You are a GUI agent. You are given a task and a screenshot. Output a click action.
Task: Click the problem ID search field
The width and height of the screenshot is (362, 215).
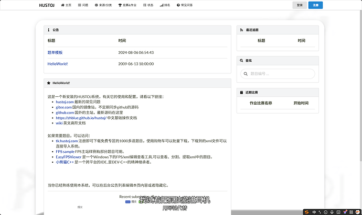[x=278, y=74]
